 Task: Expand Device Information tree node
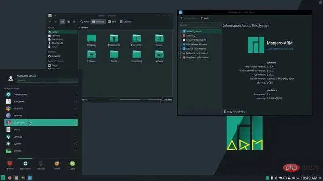coord(180,49)
